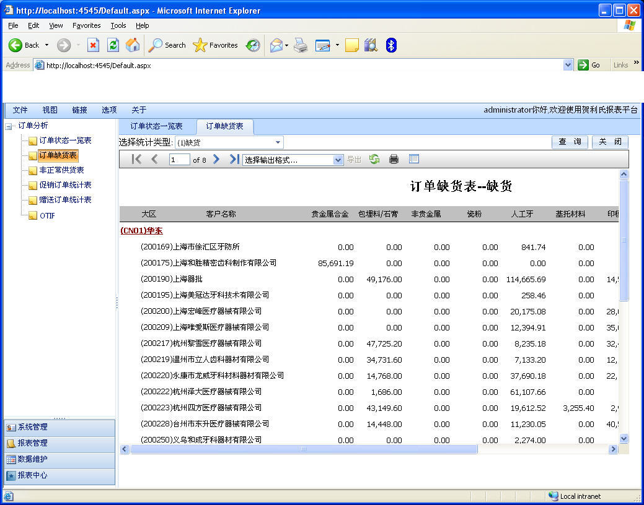Open the 文件 menu
Image resolution: width=644 pixels, height=505 pixels.
(20, 110)
